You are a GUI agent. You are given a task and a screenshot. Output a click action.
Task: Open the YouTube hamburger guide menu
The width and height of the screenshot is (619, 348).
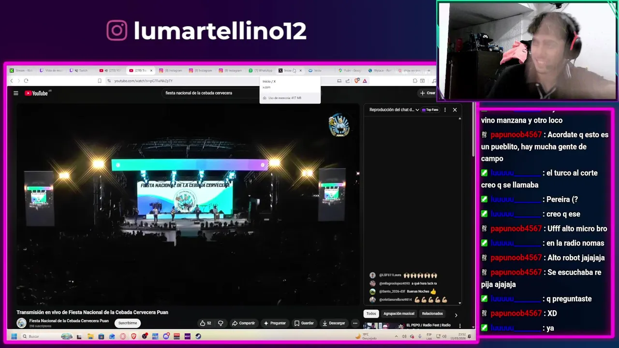pyautogui.click(x=15, y=93)
